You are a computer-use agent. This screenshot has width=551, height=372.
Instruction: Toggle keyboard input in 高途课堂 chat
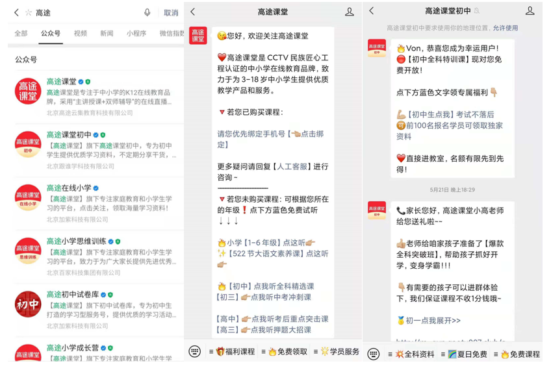[194, 351]
